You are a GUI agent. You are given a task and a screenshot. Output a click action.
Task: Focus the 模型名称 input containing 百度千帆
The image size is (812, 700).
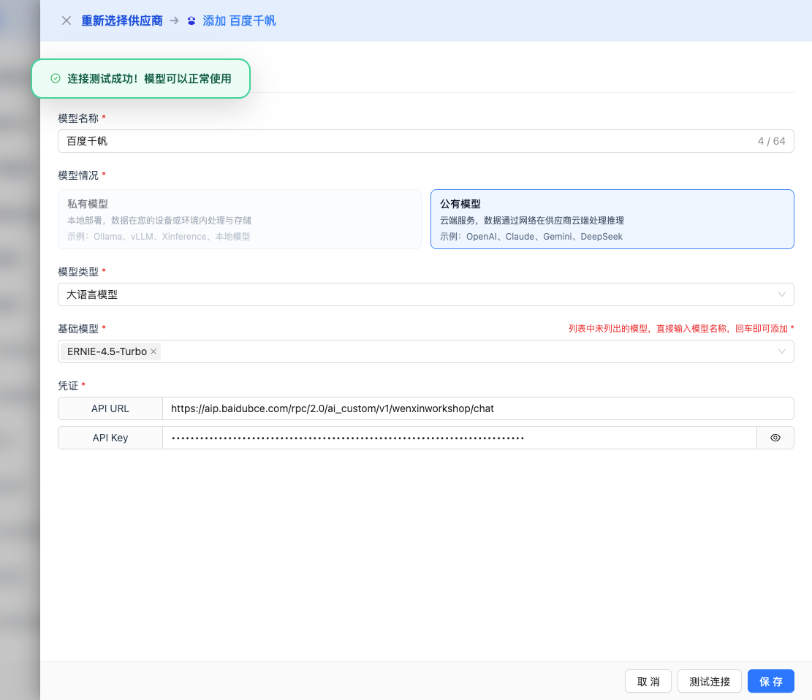409,141
